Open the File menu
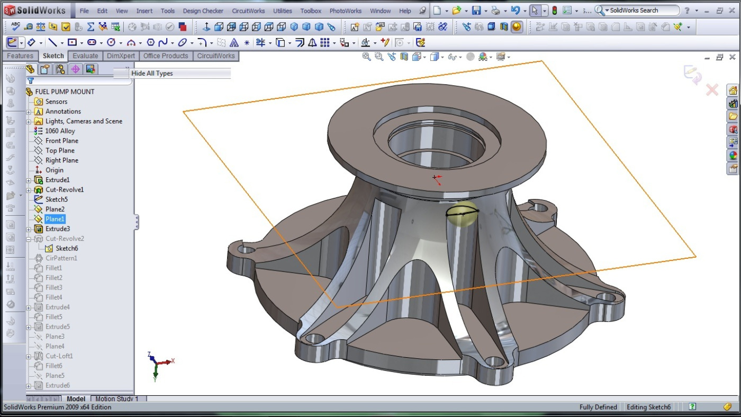The image size is (741, 417). pos(84,11)
